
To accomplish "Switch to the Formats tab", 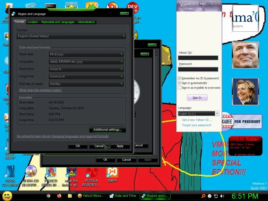I will coord(19,21).
